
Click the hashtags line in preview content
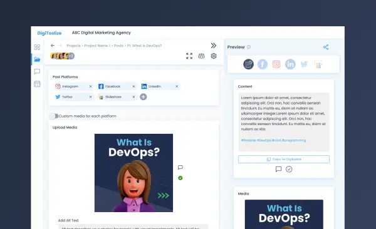coord(273,140)
